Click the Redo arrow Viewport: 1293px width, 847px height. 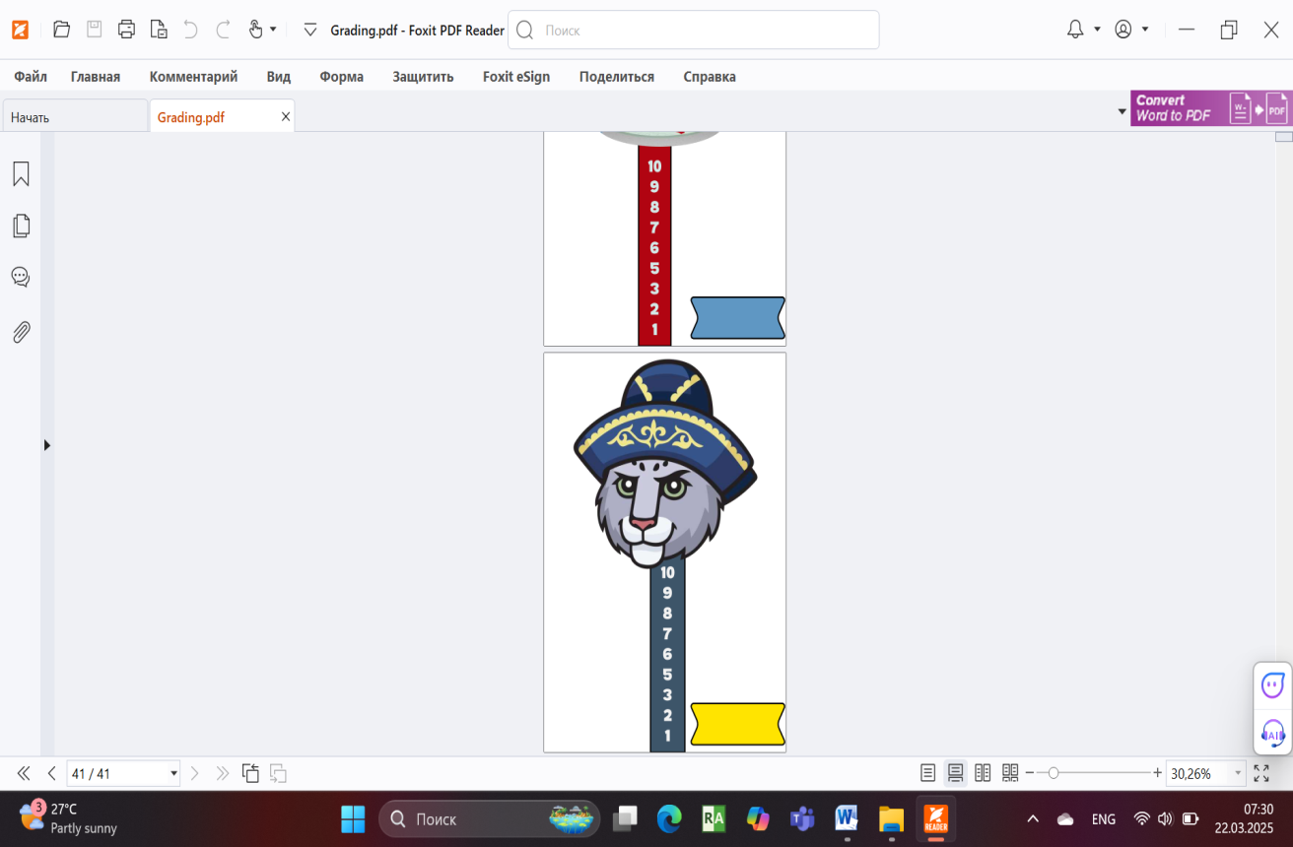click(x=224, y=30)
